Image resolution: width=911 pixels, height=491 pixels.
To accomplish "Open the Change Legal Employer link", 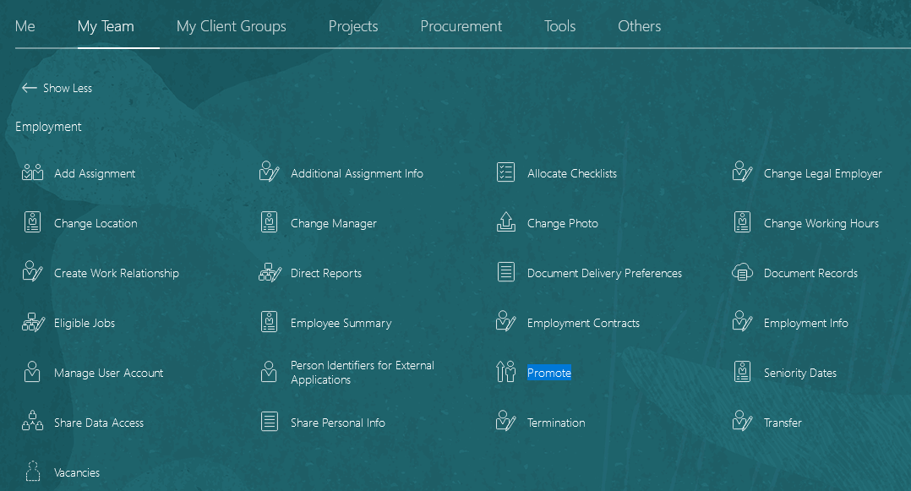I will 823,174.
